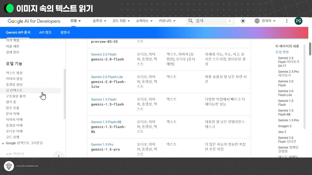Click the 검색 search input field
The height and width of the screenshot is (175, 312).
(211, 21)
